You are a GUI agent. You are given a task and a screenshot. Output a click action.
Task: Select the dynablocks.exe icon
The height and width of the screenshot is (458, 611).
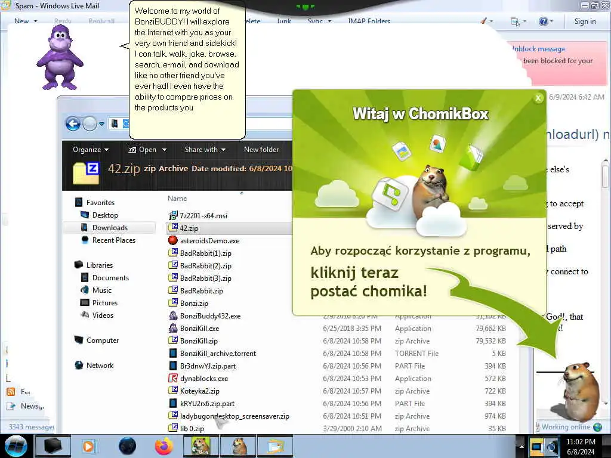pyautogui.click(x=172, y=378)
